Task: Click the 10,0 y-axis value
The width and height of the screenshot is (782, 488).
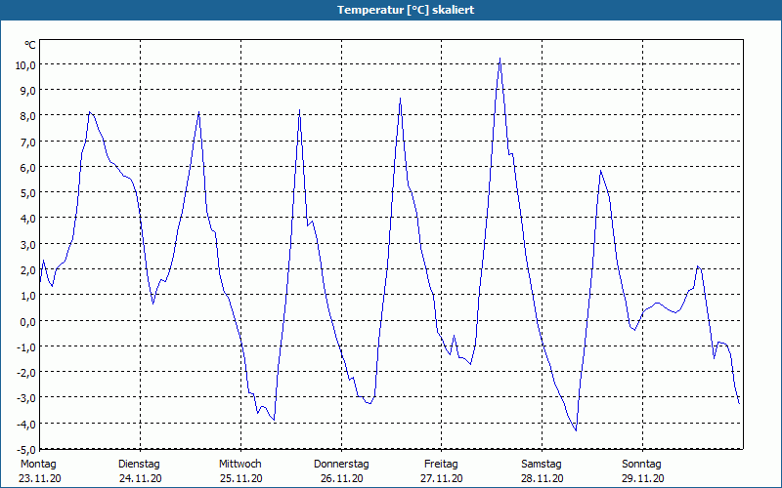Action: (x=25, y=64)
